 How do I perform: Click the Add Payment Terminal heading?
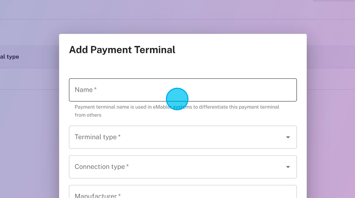click(122, 50)
